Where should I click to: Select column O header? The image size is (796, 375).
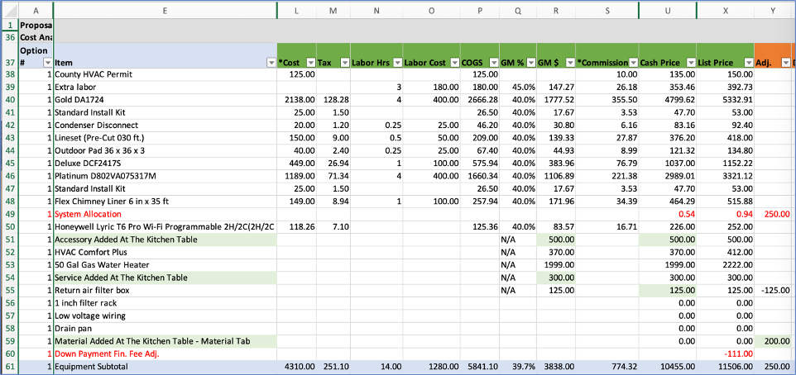click(x=431, y=10)
